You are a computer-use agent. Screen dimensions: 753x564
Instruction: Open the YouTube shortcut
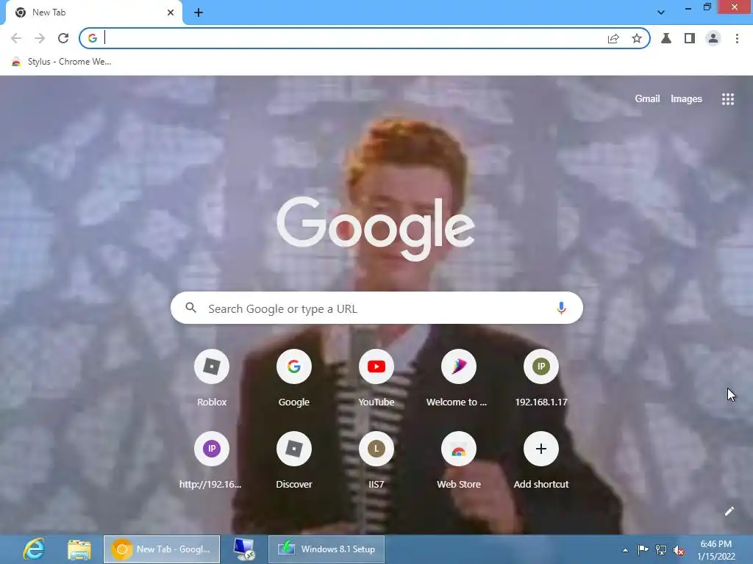[x=376, y=379]
